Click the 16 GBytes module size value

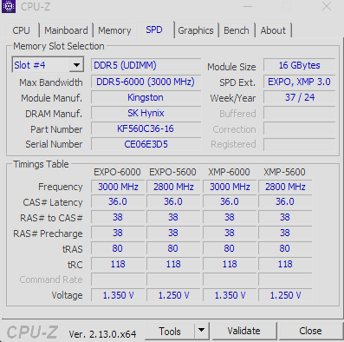point(300,65)
